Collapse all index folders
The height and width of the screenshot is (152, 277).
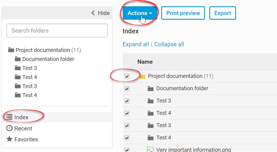[169, 44]
